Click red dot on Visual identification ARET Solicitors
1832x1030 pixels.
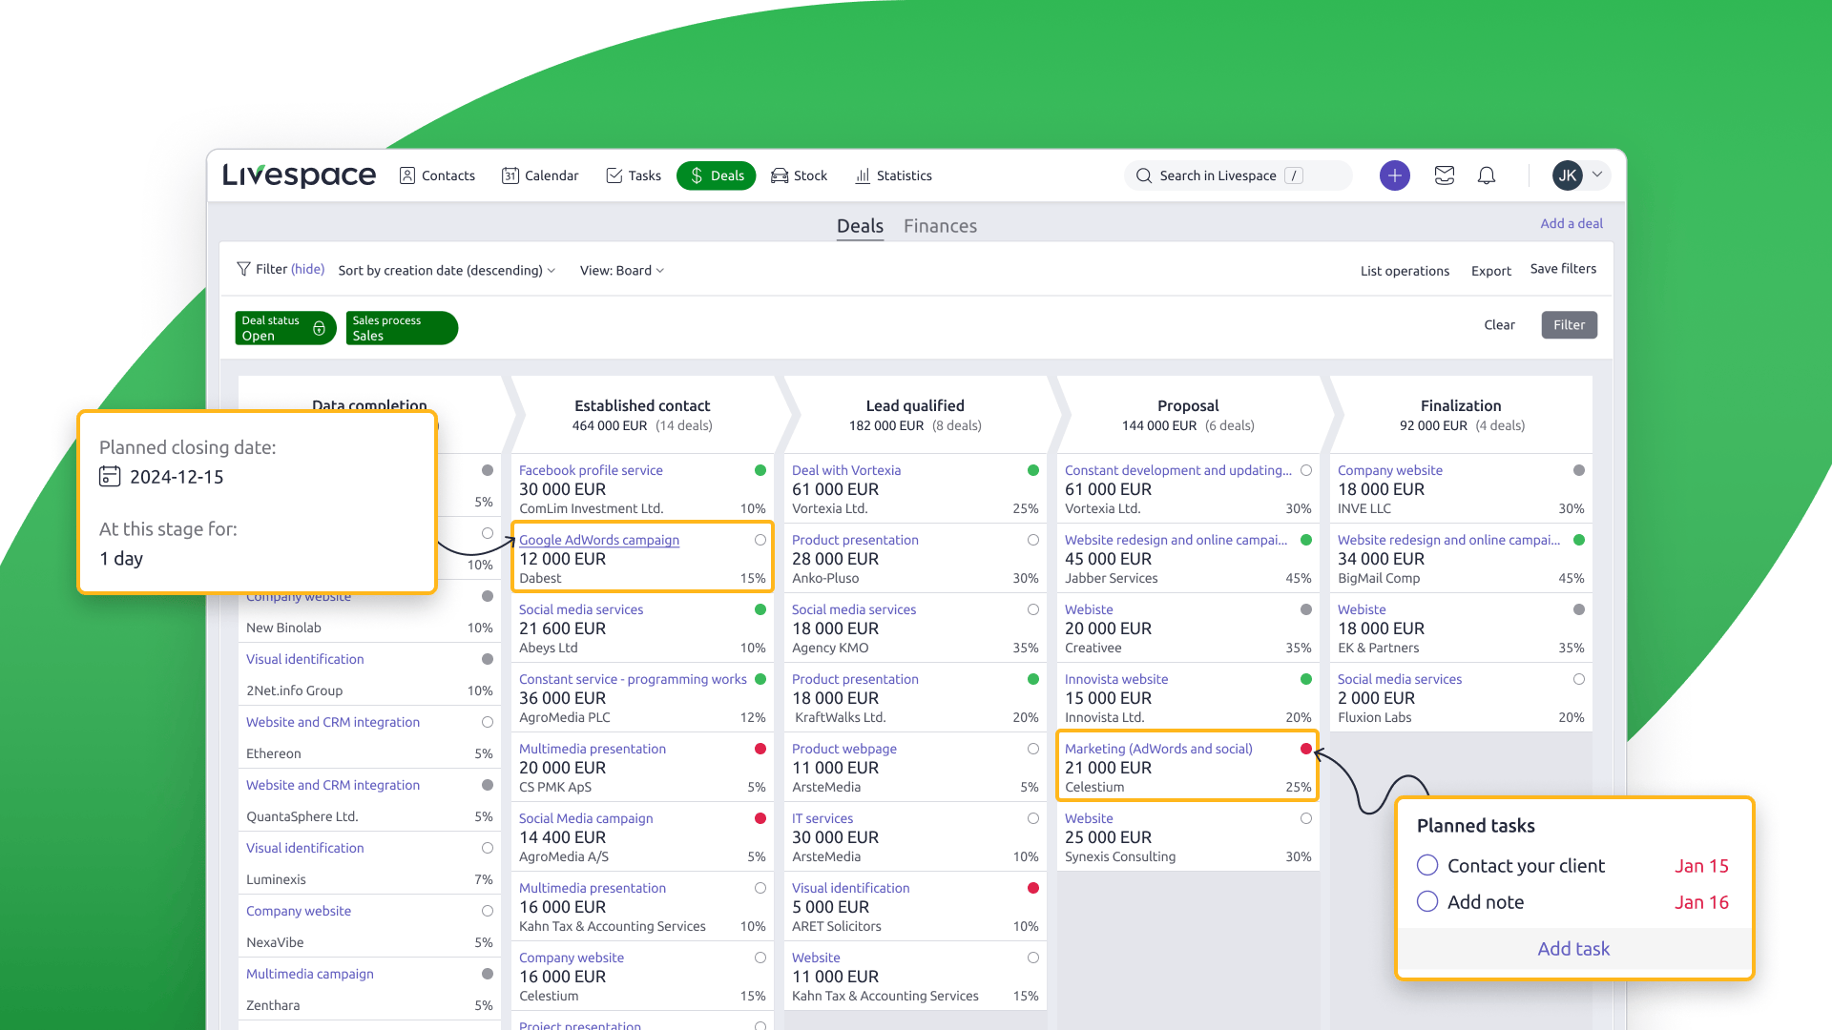pos(1033,888)
